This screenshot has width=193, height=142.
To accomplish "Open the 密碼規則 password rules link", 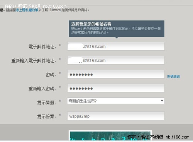I will point(173,77).
